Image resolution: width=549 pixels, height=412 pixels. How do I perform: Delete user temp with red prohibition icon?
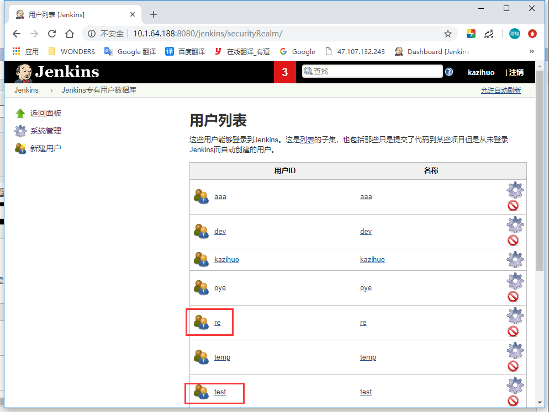tap(513, 366)
